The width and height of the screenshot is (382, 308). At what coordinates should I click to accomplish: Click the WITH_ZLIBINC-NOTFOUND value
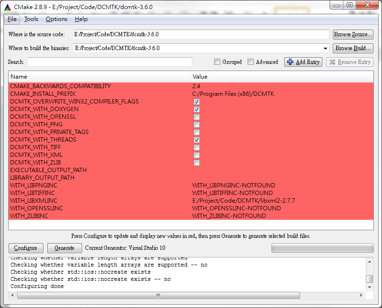[x=229, y=216]
